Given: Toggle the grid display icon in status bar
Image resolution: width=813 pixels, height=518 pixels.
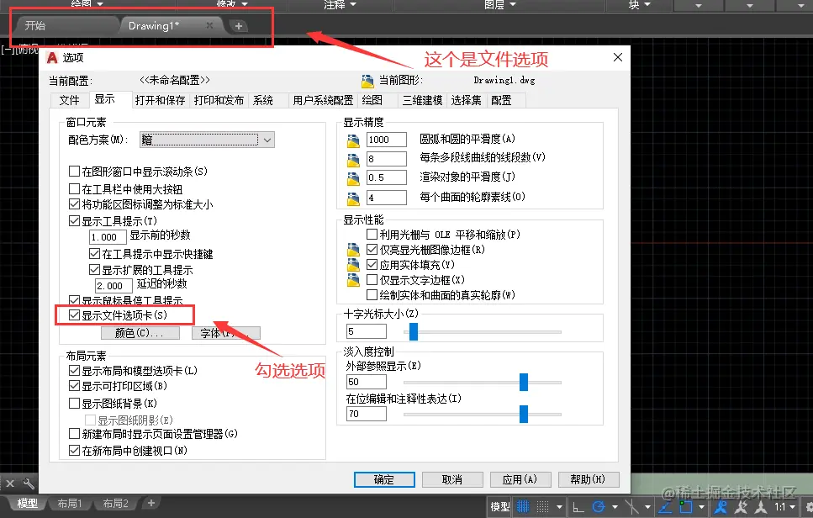Looking at the screenshot, I should coord(523,506).
